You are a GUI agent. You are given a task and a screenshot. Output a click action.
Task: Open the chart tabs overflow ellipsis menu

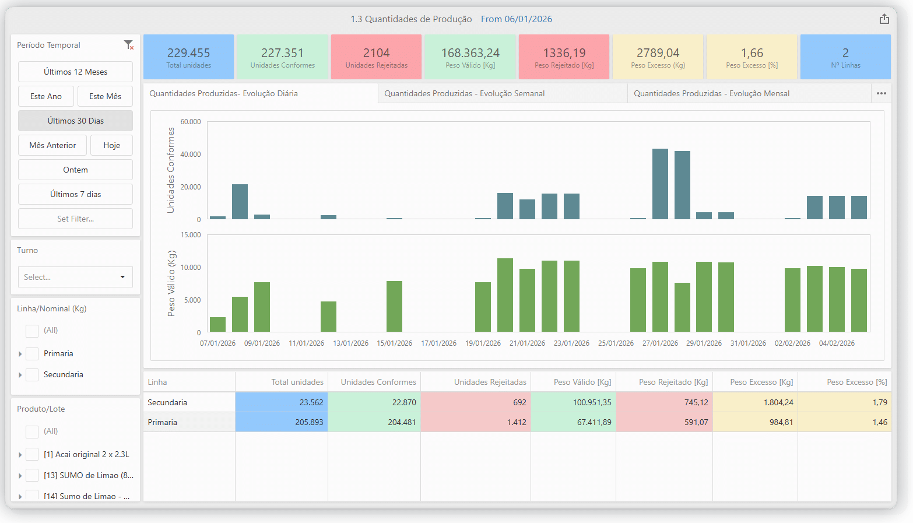[881, 93]
